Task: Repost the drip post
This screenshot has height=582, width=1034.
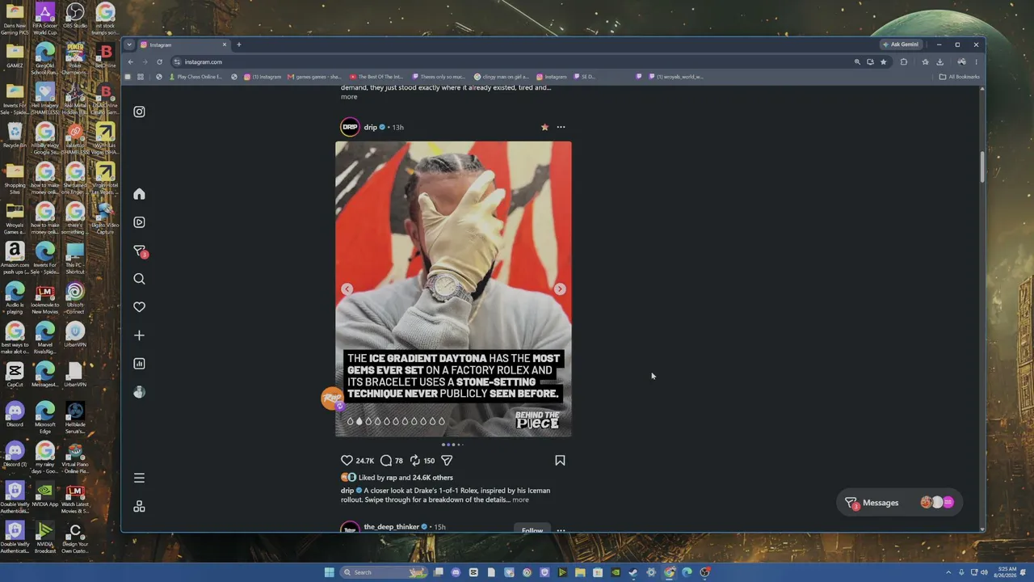Action: pyautogui.click(x=414, y=461)
